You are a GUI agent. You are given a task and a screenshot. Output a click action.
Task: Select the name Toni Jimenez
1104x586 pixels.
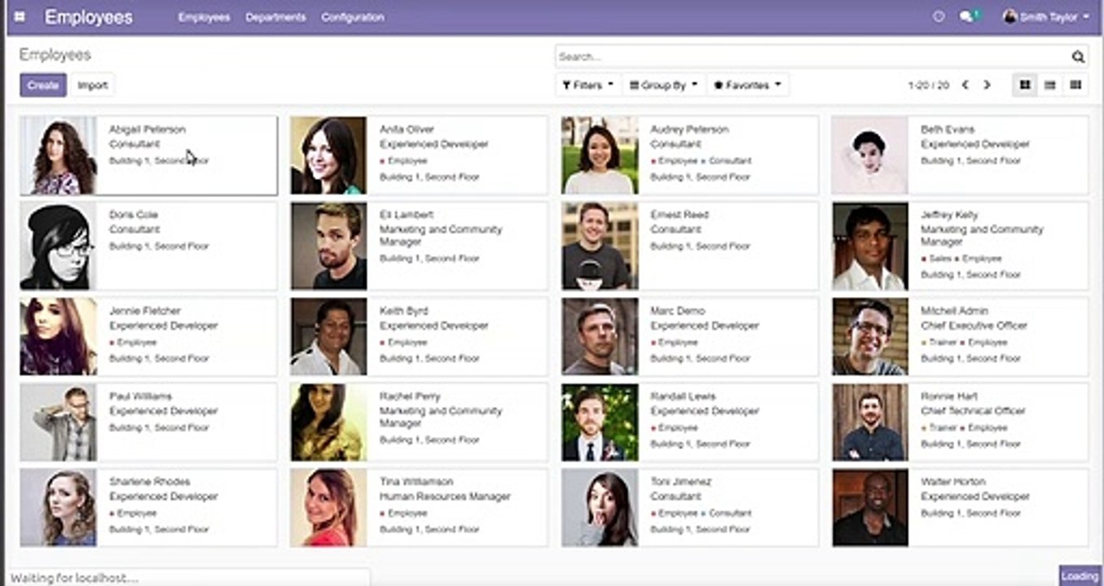[681, 482]
